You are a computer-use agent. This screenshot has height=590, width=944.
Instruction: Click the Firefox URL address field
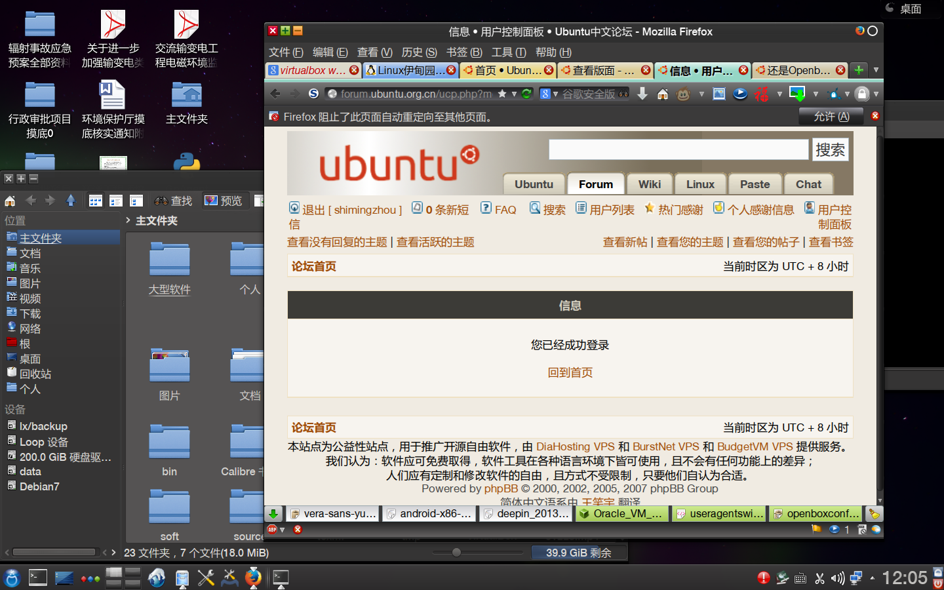point(416,94)
